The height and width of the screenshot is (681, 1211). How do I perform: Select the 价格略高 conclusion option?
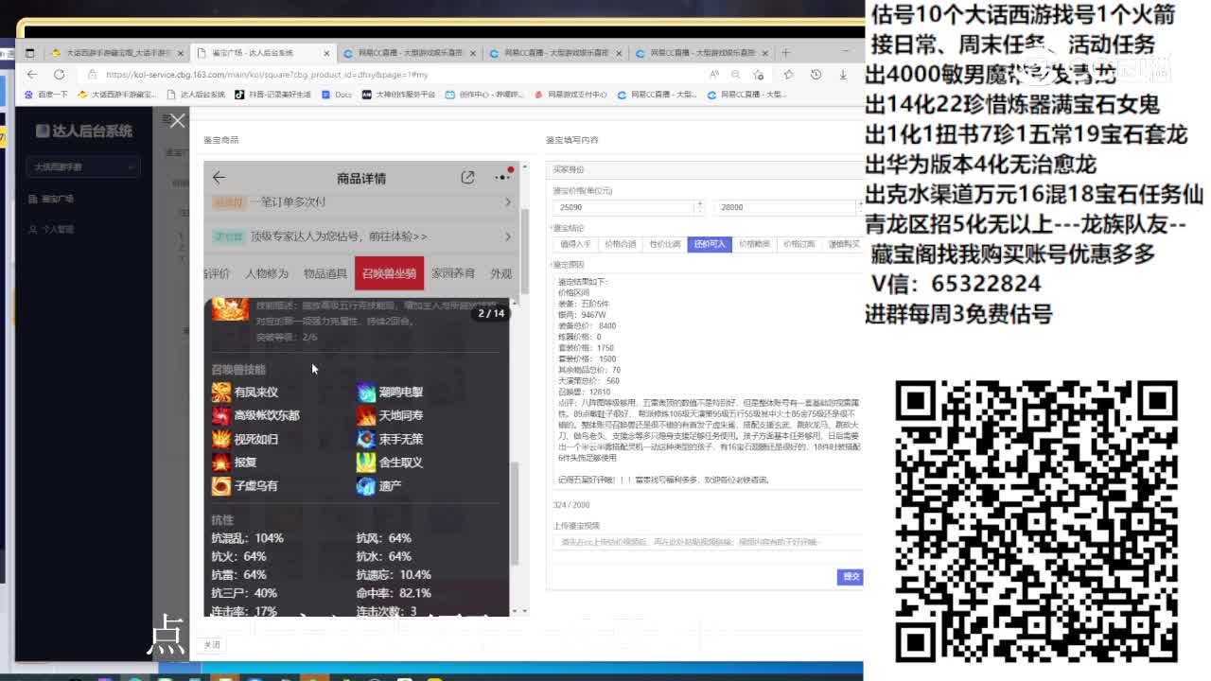coord(754,244)
